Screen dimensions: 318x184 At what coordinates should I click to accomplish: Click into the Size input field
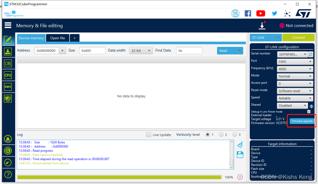(x=92, y=50)
